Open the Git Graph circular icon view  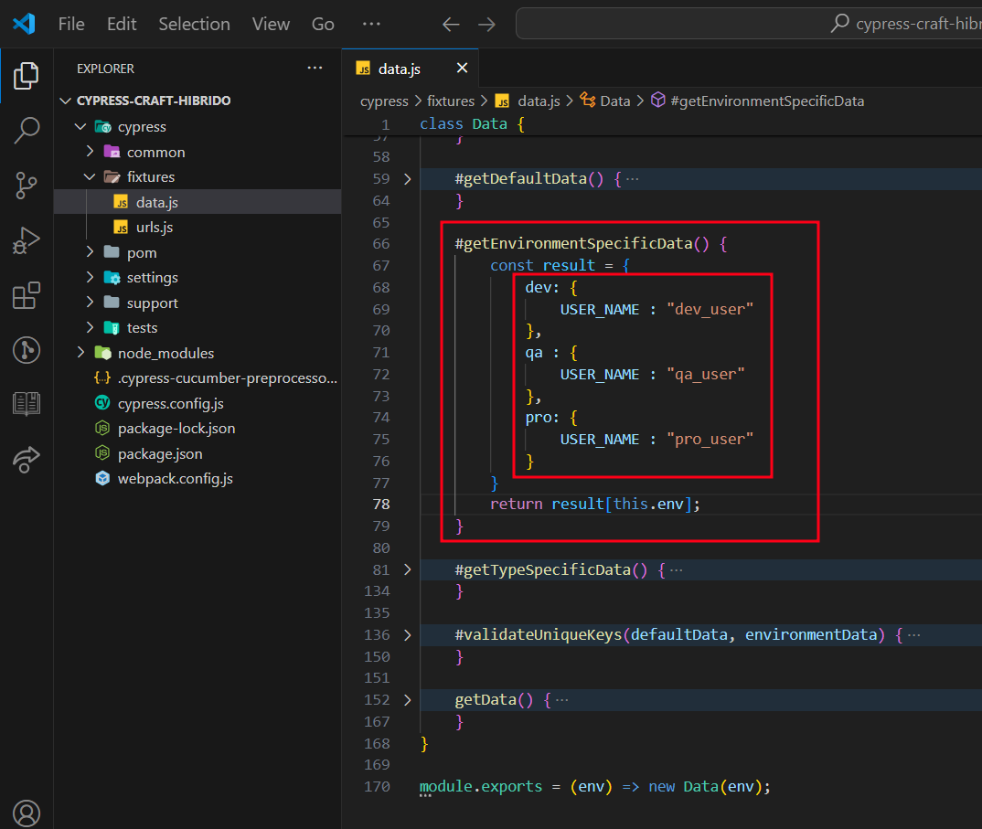point(27,350)
